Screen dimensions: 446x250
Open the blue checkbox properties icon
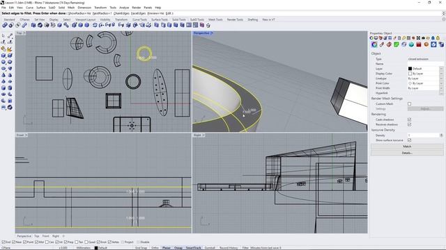pos(433,44)
